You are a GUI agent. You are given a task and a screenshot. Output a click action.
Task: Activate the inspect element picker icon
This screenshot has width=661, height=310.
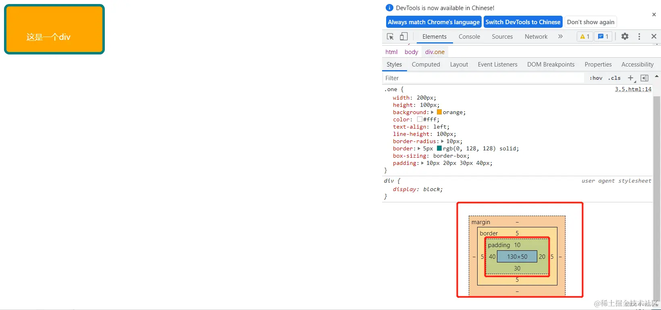[390, 37]
